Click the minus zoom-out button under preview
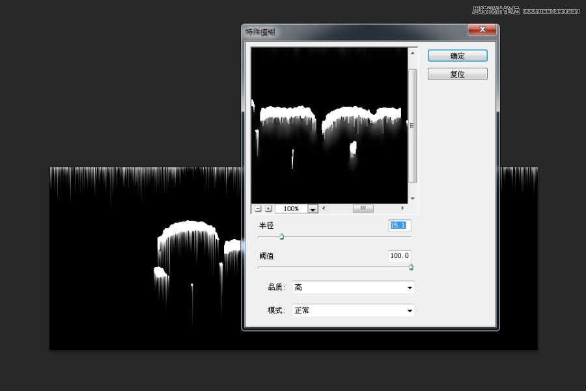This screenshot has height=391, width=586. [x=258, y=209]
